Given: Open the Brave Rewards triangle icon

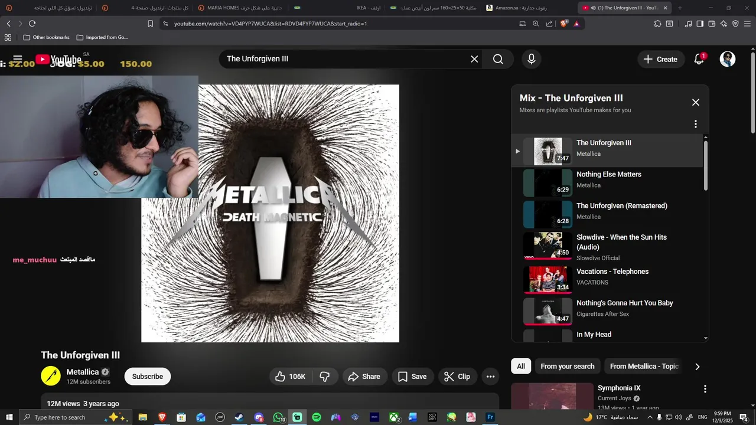Looking at the screenshot, I should click(x=576, y=24).
